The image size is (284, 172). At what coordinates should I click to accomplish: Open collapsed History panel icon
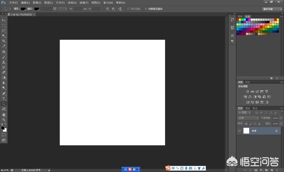click(233, 20)
